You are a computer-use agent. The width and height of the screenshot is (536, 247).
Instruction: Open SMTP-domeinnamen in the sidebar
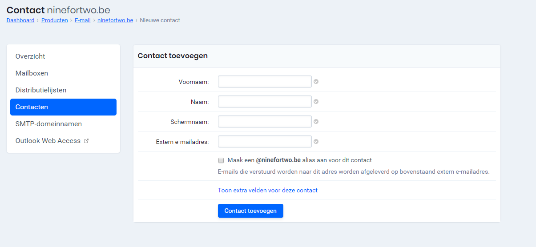pyautogui.click(x=48, y=124)
